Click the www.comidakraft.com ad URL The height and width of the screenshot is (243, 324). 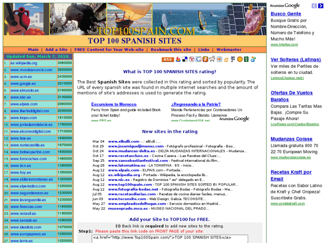click(287, 203)
